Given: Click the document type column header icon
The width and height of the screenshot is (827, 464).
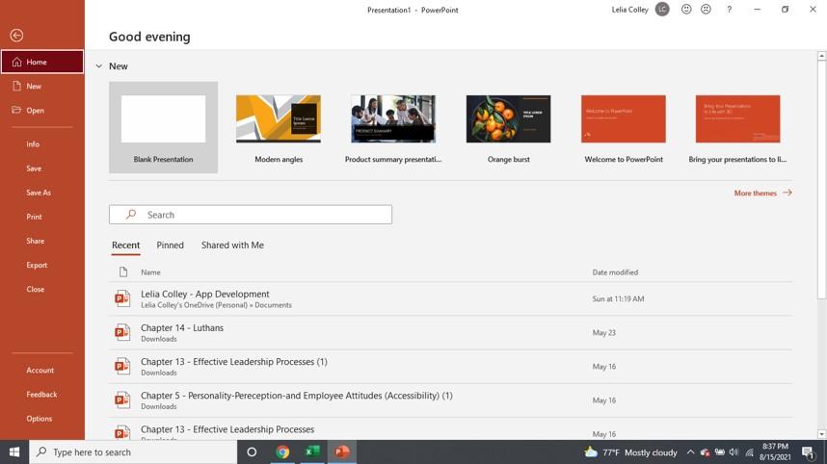Looking at the screenshot, I should [122, 271].
